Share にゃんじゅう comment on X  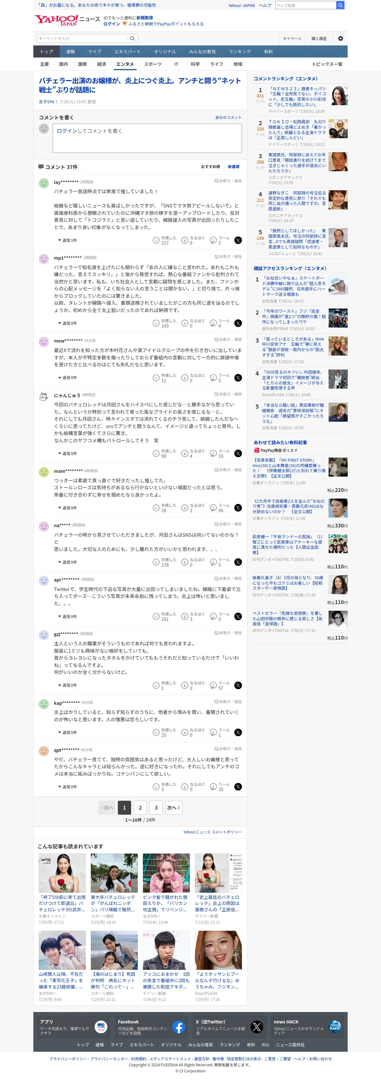point(238,454)
